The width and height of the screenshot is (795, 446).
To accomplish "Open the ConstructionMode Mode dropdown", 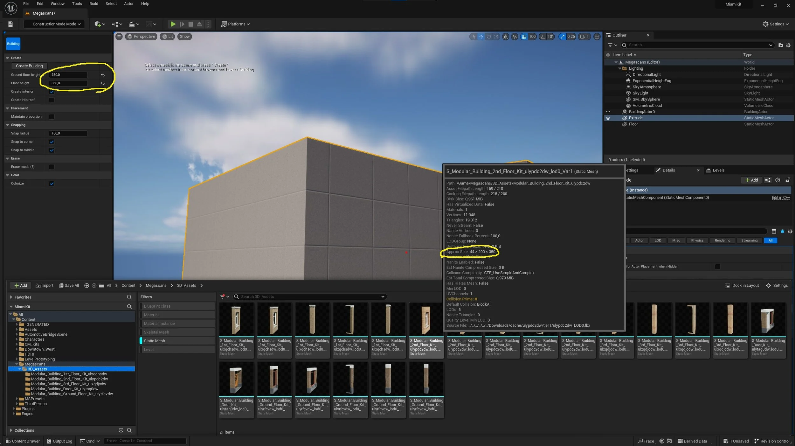I will [54, 24].
